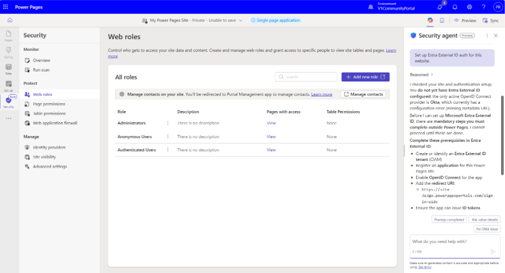Screen dimensions: 505x273
Task: Close the Security agent panel
Action: click(495, 36)
